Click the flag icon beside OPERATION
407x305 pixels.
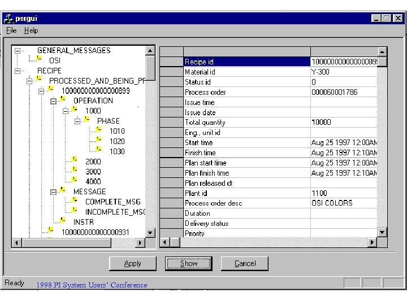[x=63, y=98]
